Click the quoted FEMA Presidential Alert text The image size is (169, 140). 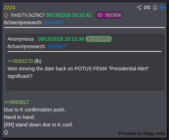78,72
